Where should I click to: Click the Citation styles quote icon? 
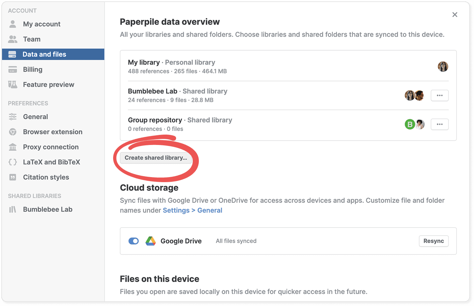coord(13,177)
